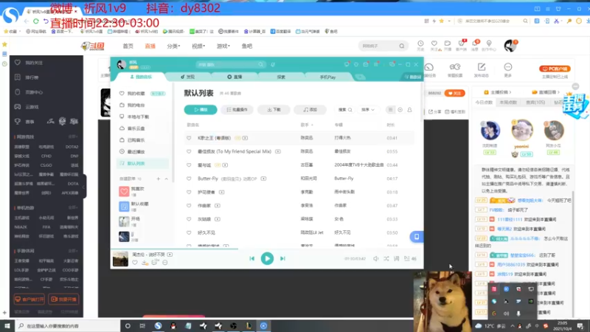Click the now playing album cover

pyautogui.click(x=120, y=259)
